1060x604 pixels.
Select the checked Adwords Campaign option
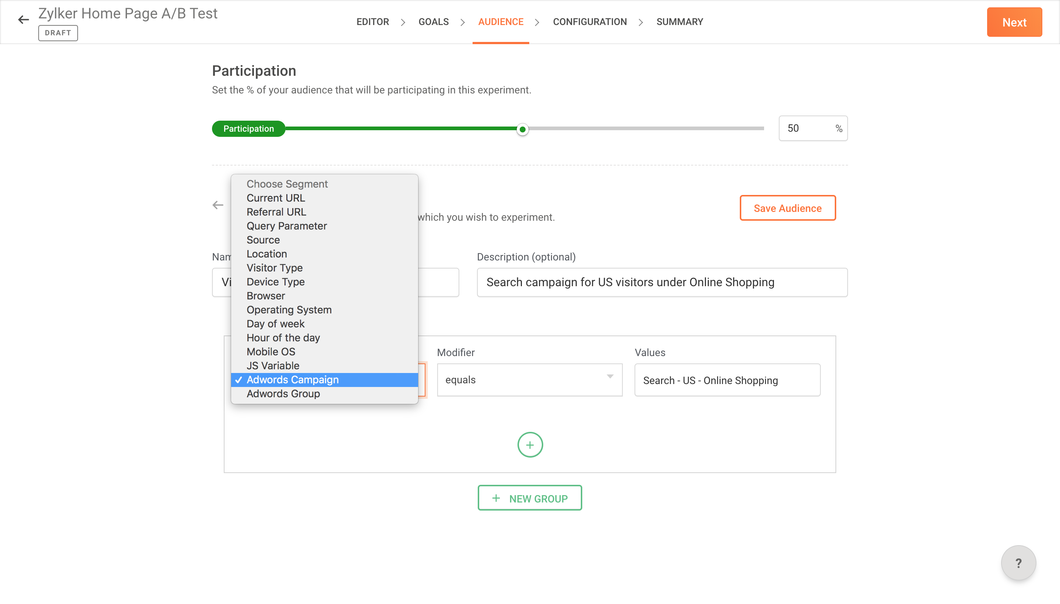coord(292,380)
